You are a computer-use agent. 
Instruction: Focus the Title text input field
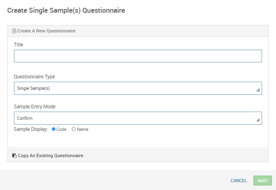pos(138,56)
